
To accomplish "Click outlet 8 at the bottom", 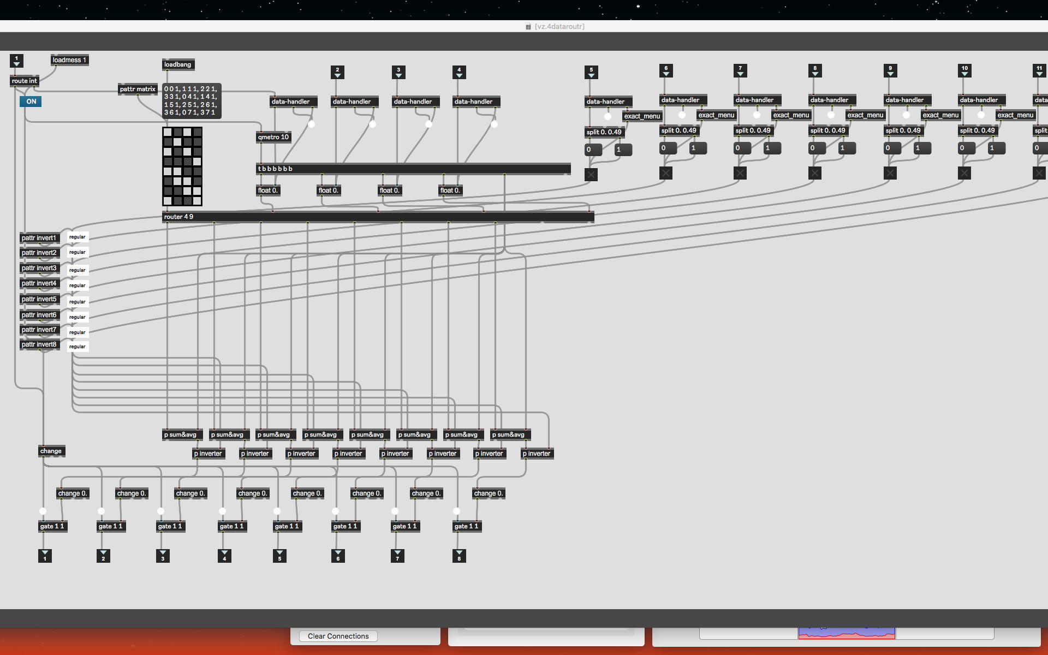I will coord(459,556).
